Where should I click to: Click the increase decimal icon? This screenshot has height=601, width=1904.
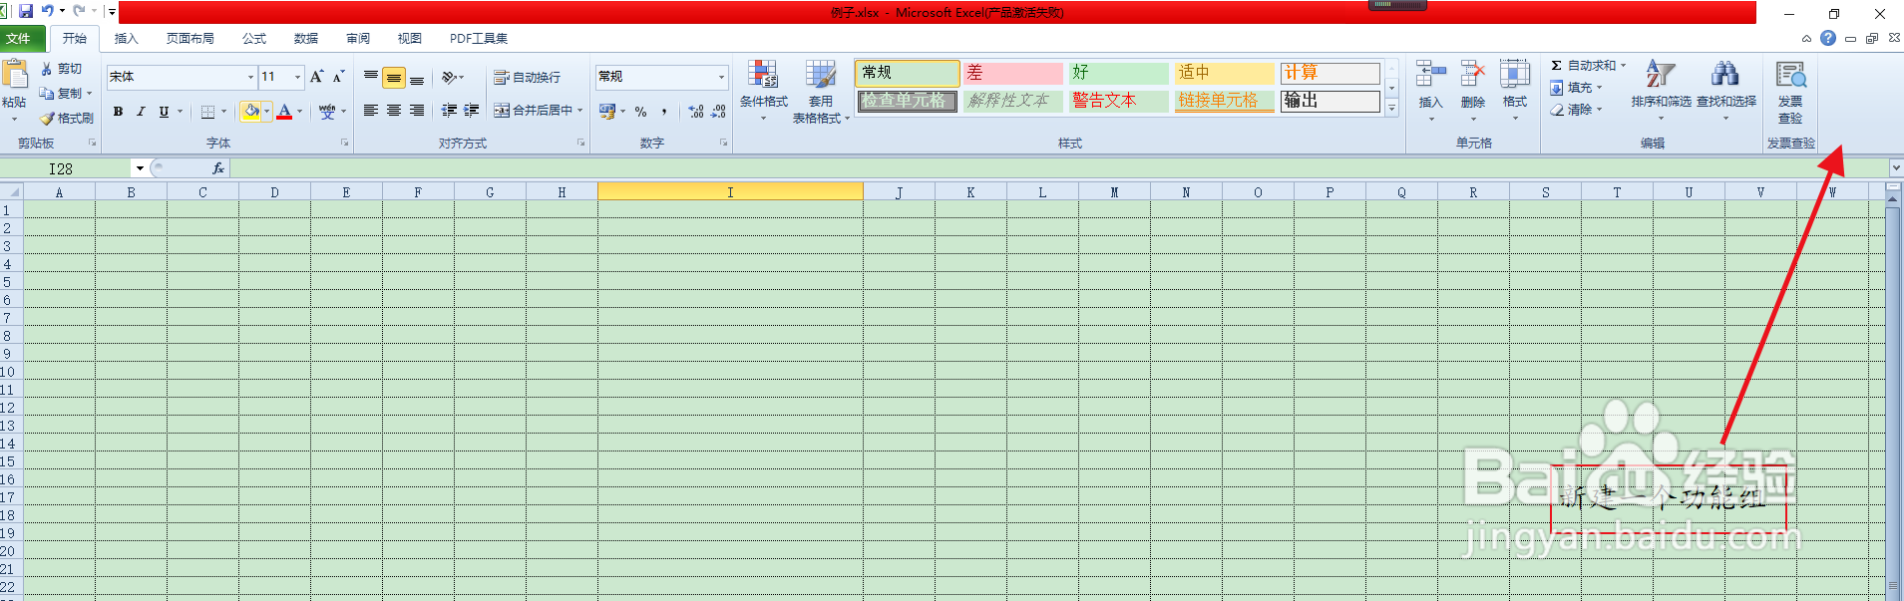click(696, 112)
